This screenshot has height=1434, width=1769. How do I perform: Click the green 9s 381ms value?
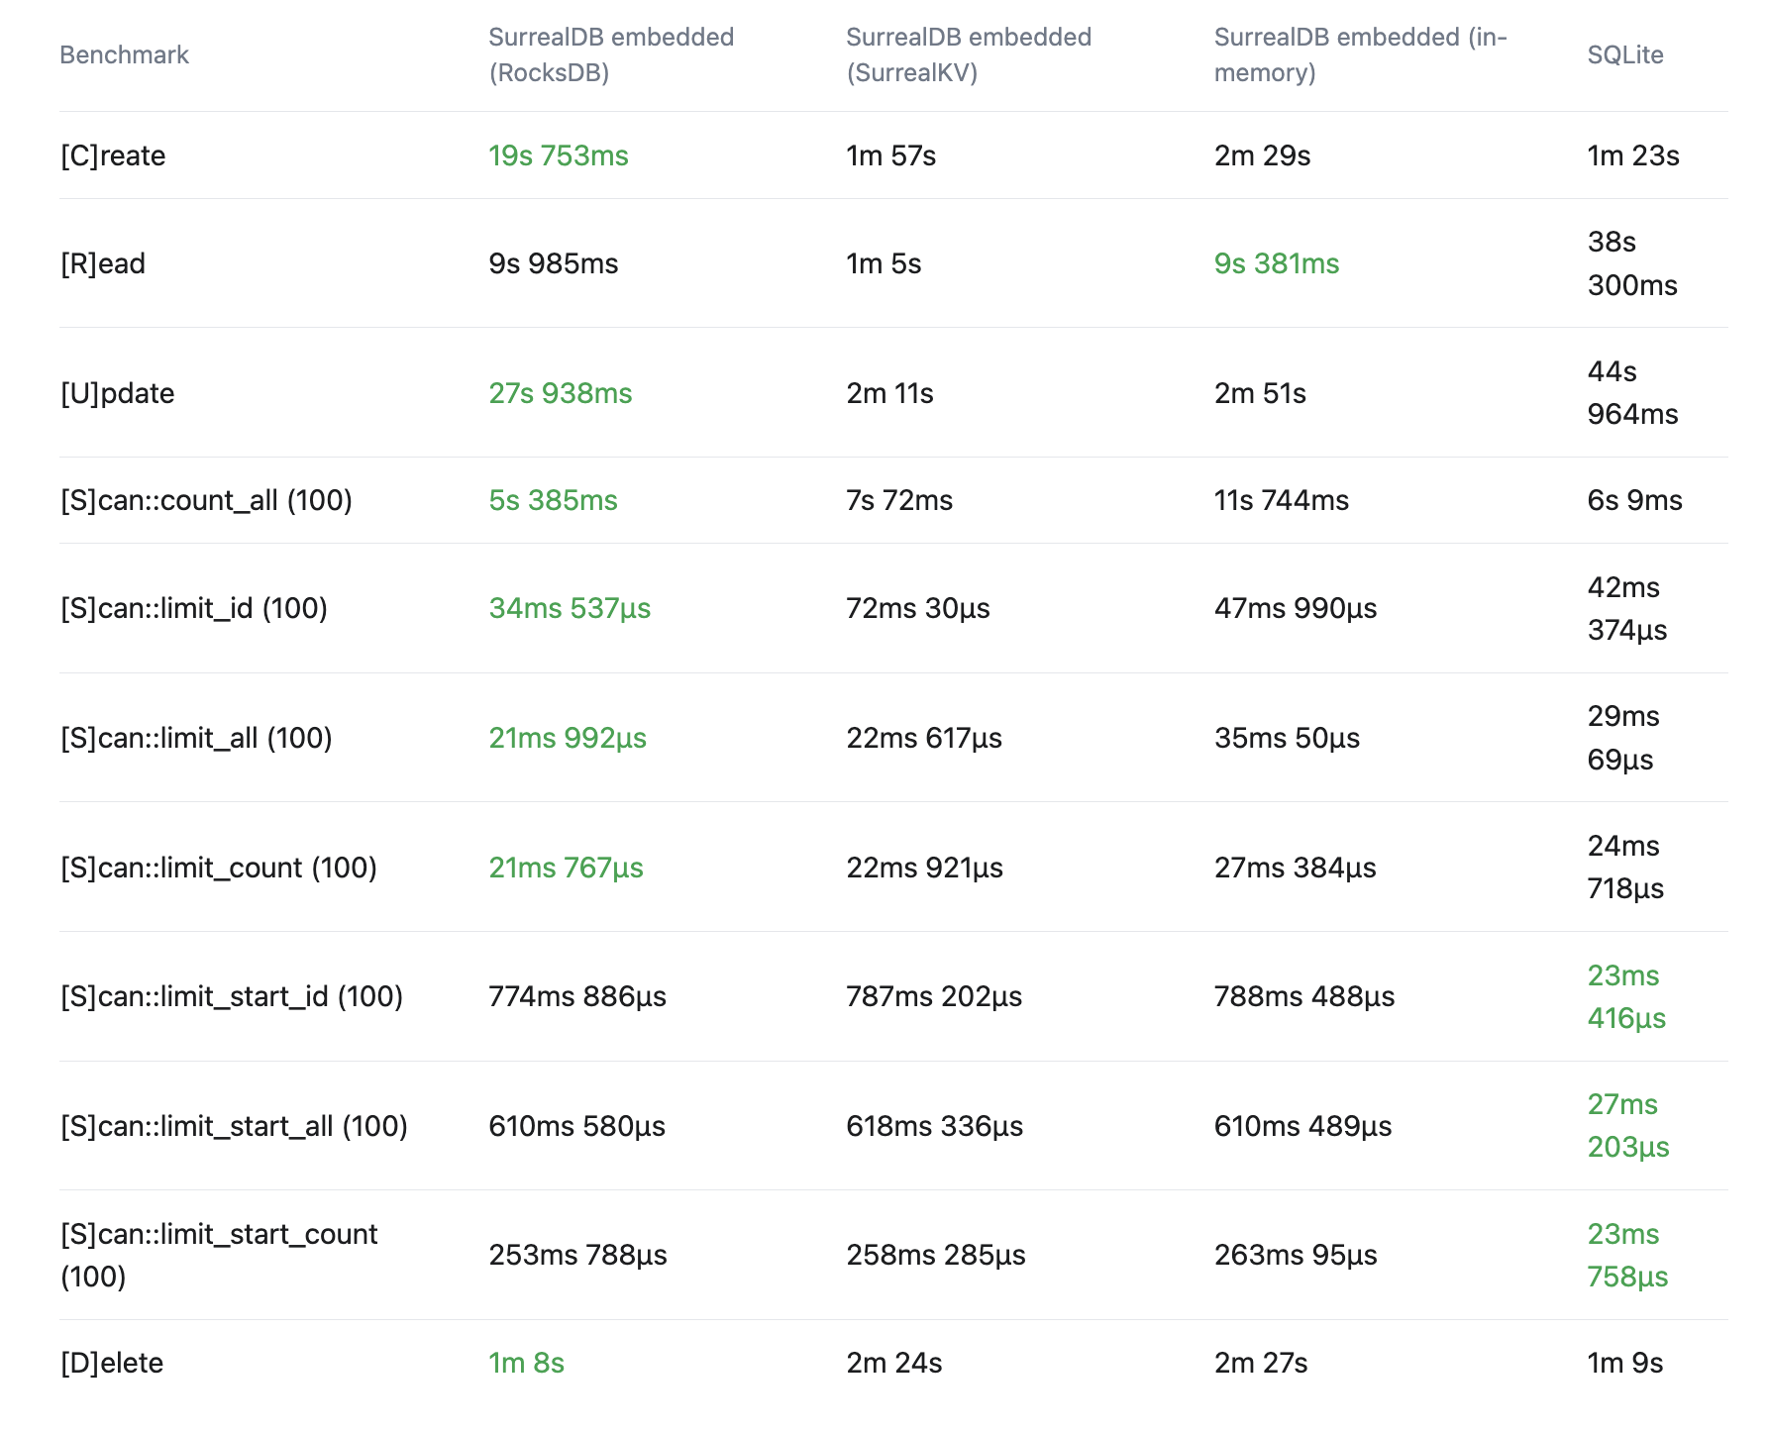pos(1277,263)
